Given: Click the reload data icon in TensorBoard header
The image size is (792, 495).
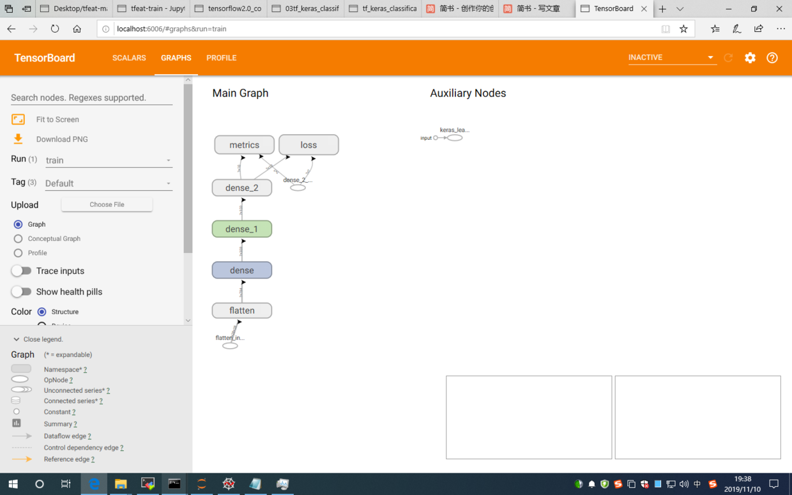Looking at the screenshot, I should coord(728,57).
